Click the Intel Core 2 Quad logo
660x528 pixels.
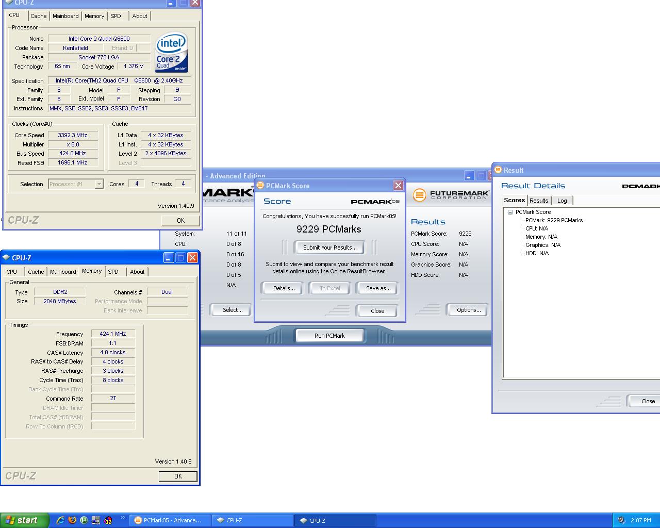(x=172, y=53)
